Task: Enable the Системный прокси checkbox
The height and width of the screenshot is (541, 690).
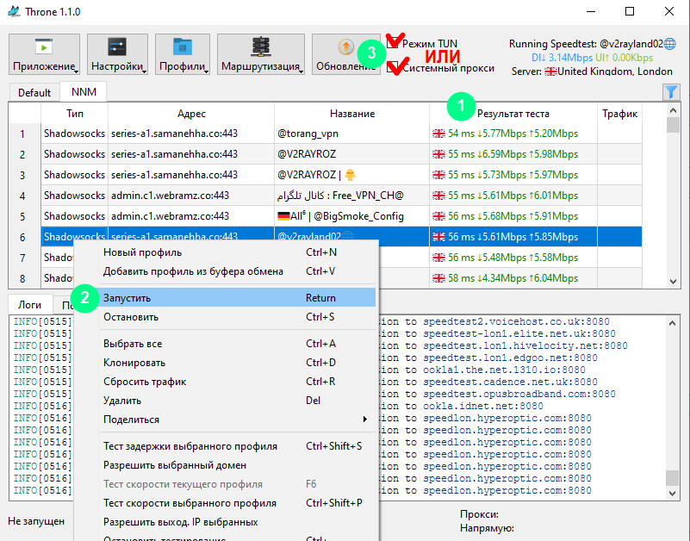Action: (395, 67)
